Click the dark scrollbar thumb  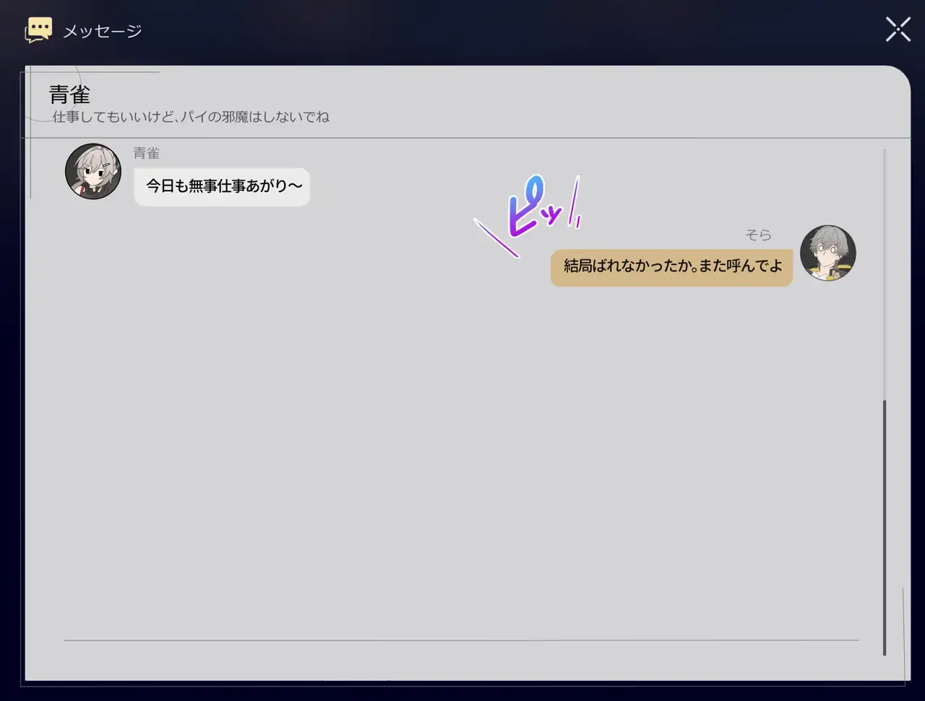coord(885,527)
